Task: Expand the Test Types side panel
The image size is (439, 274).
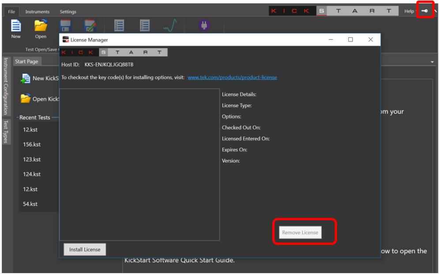Action: (5, 131)
